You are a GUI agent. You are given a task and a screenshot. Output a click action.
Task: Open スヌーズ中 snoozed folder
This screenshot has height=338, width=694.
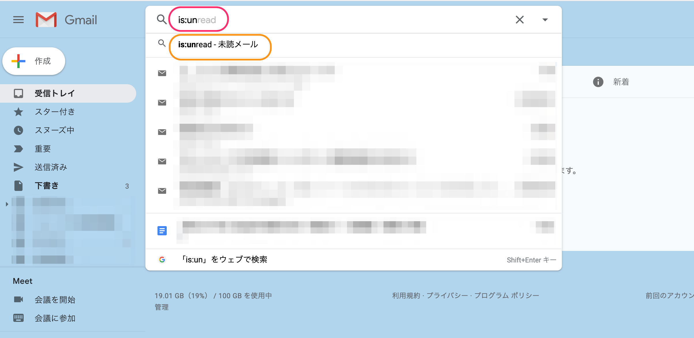click(68, 130)
